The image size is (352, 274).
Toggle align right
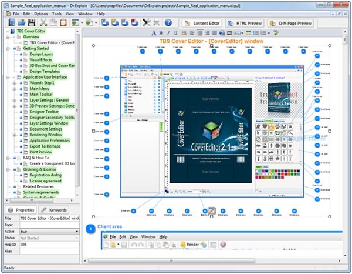pyautogui.click(x=207, y=33)
